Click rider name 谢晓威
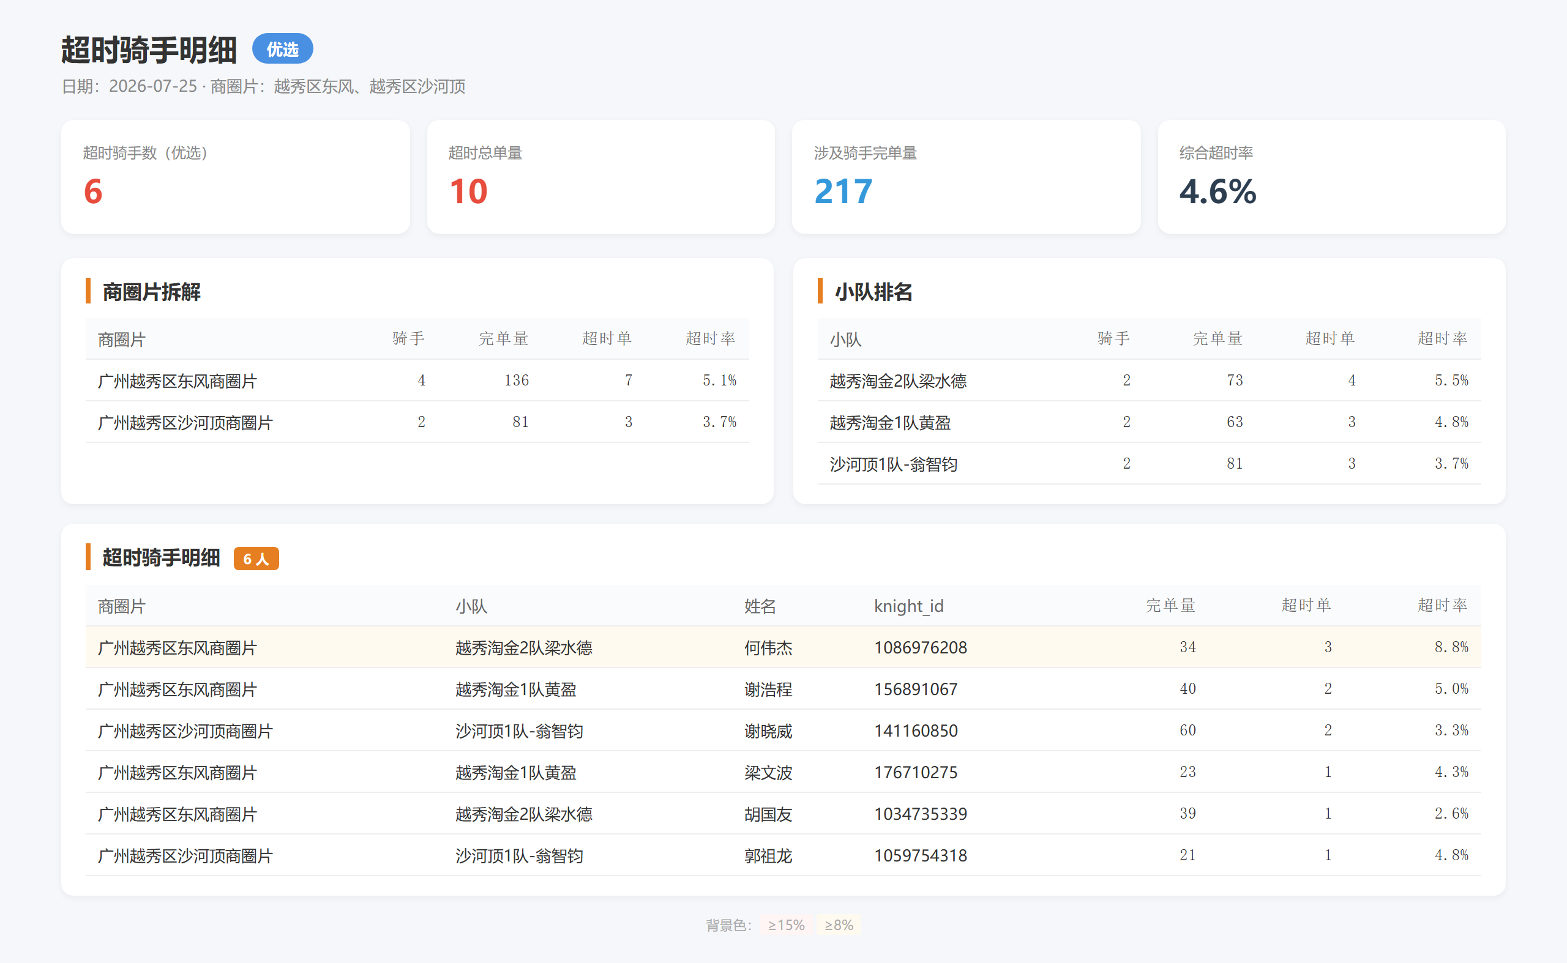This screenshot has height=963, width=1567. (x=769, y=731)
